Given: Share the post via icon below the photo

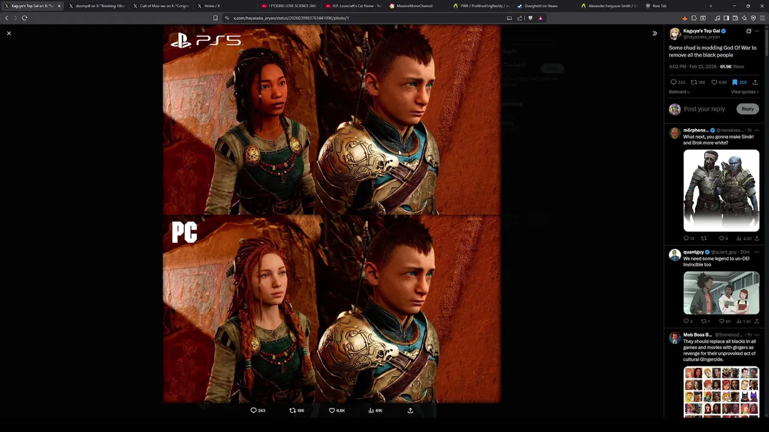Looking at the screenshot, I should coord(410,410).
